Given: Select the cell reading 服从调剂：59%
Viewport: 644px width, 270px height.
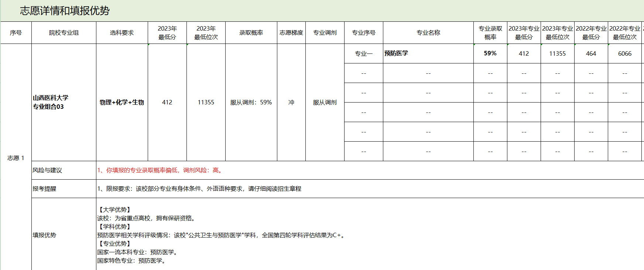Looking at the screenshot, I should [x=251, y=102].
